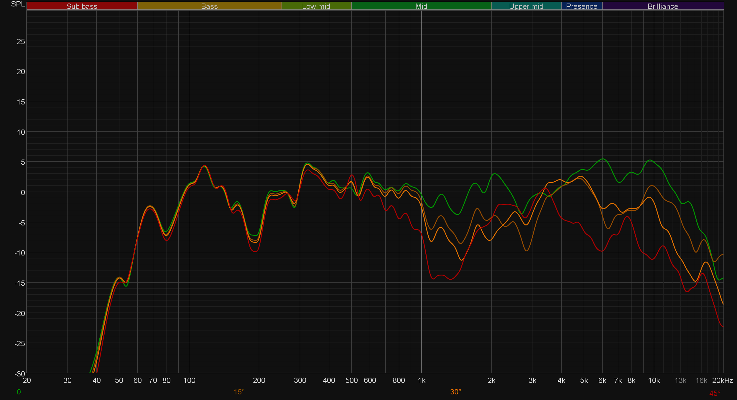Click the -30 dB axis value
This screenshot has height=400, width=737.
20,374
